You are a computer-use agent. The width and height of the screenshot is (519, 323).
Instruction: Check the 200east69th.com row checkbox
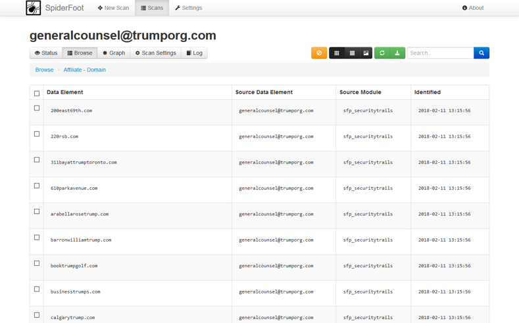pyautogui.click(x=37, y=108)
